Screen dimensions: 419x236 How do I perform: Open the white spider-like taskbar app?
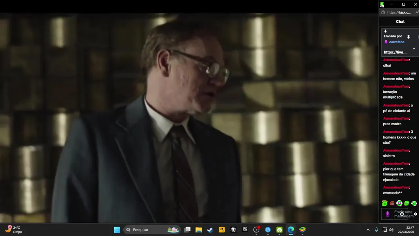click(233, 230)
